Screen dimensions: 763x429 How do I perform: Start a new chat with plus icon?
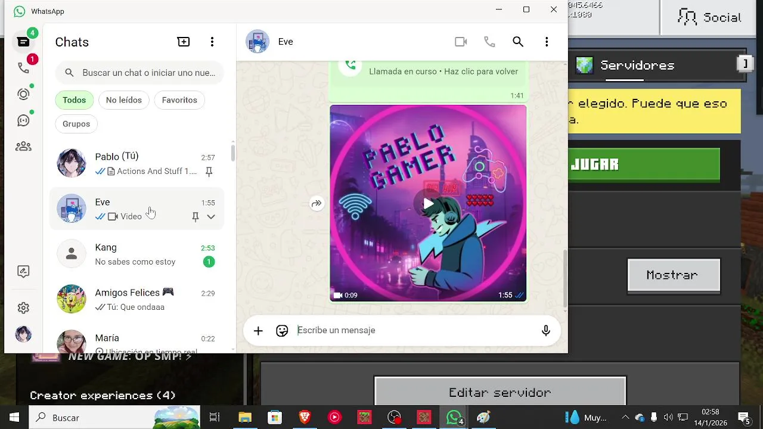pyautogui.click(x=184, y=42)
